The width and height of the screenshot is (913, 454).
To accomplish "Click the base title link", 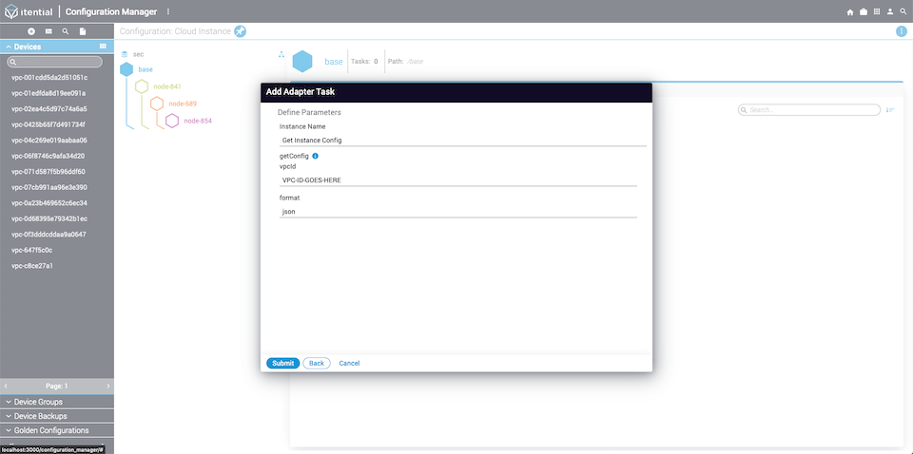I will [334, 62].
